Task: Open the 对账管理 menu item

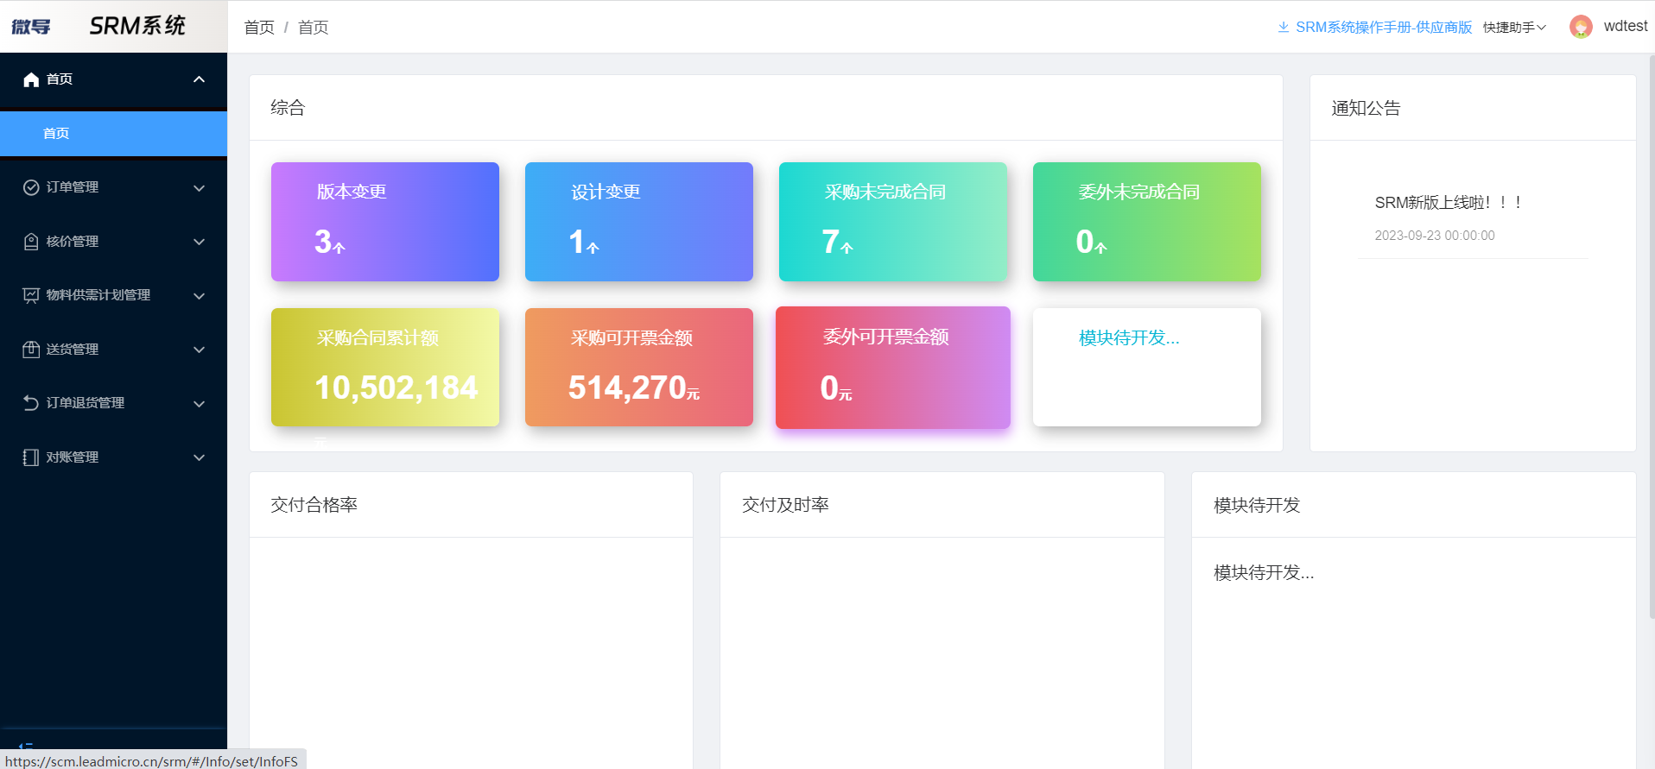Action: (73, 457)
